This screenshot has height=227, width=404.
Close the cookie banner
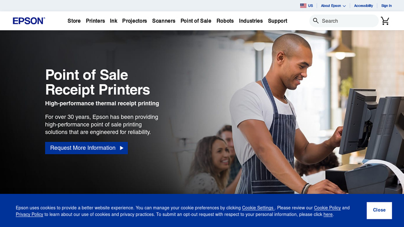[x=379, y=210]
